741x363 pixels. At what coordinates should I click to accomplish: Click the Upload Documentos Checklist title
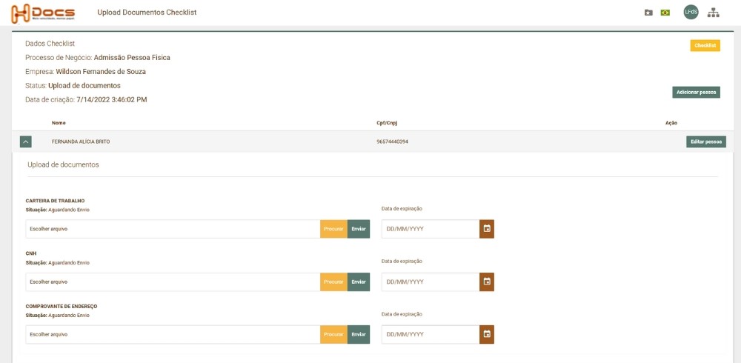coord(147,13)
